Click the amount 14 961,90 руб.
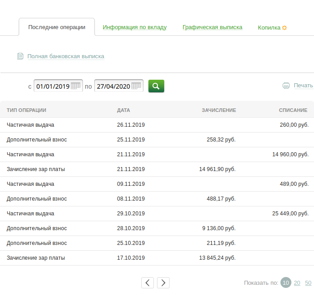This screenshot has width=314, height=300. [x=217, y=169]
